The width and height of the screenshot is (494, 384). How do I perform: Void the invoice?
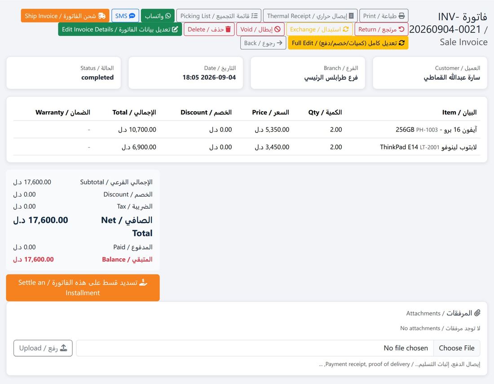[x=260, y=29]
